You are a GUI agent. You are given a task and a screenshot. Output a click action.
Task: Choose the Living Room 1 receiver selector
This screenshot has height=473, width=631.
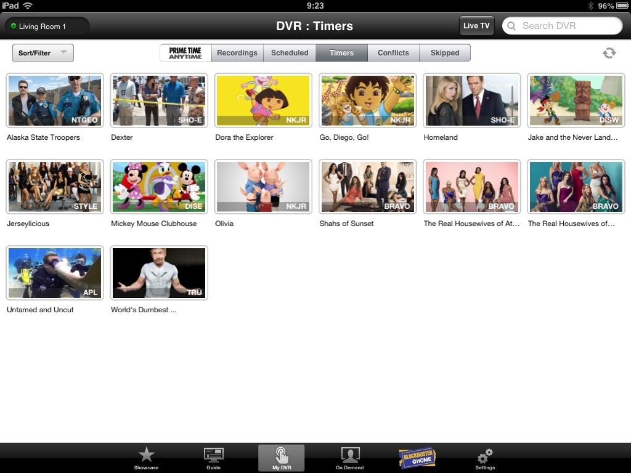[x=47, y=26]
